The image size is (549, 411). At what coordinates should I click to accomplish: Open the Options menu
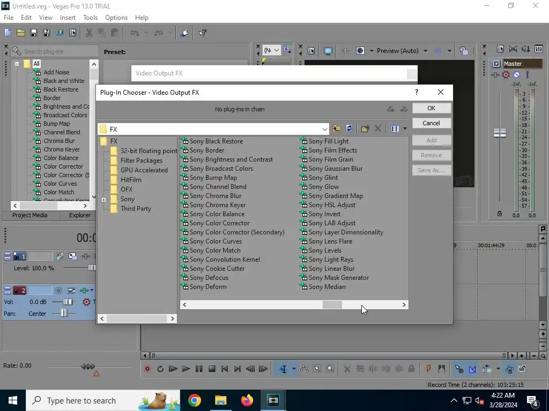(116, 18)
